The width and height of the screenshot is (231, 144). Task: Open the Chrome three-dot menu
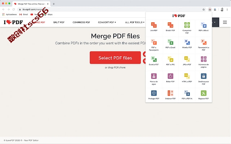[x=227, y=10]
